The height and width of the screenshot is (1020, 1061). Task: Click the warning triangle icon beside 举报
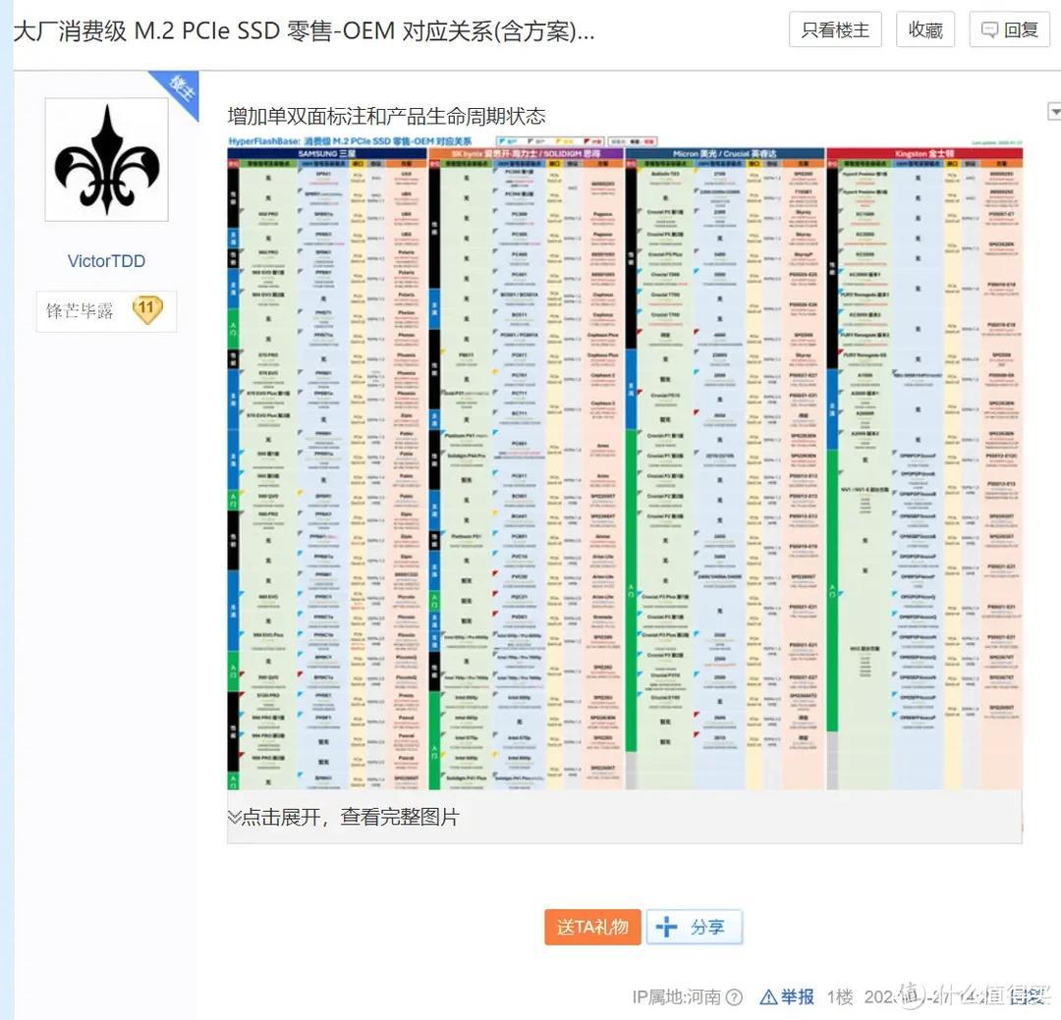click(x=767, y=995)
